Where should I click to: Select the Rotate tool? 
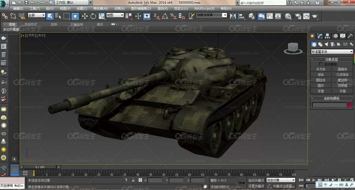[x=93, y=16]
